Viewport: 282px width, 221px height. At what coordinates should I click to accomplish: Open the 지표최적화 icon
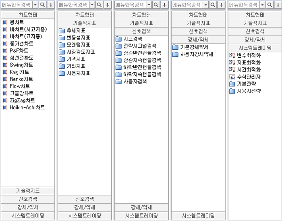[x=232, y=63]
